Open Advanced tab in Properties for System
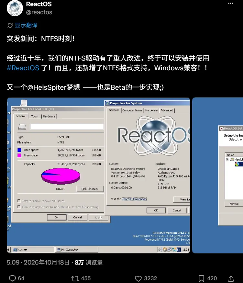This screenshot has width=243, height=283. tap(167, 110)
